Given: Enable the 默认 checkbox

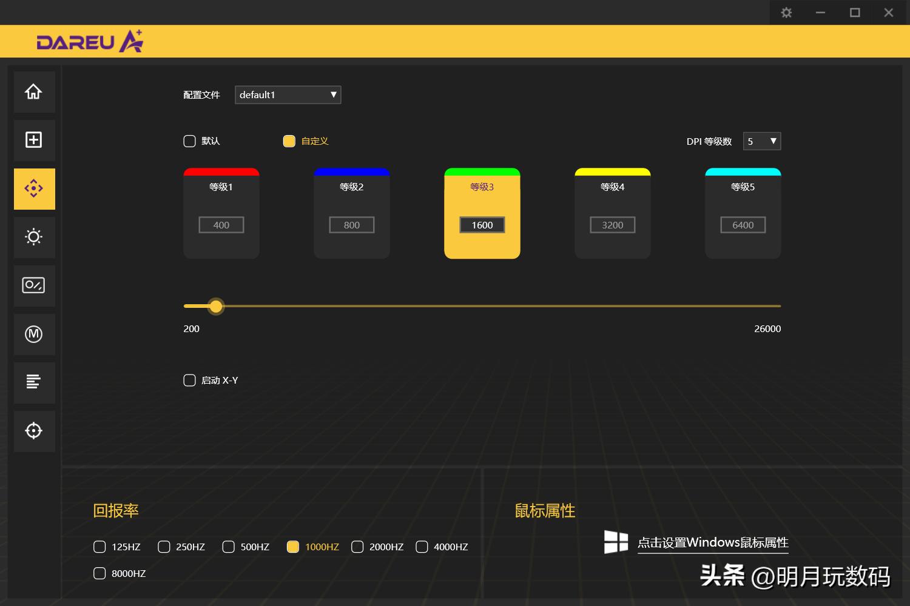Looking at the screenshot, I should 189,141.
